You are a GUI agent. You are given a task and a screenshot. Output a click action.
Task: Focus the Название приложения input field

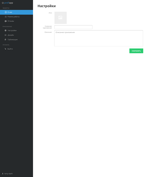[x=74, y=27]
